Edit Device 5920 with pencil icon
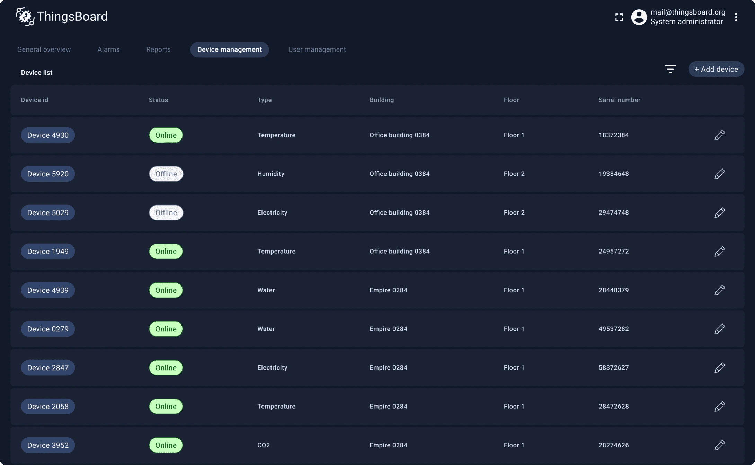The image size is (755, 465). click(x=719, y=174)
